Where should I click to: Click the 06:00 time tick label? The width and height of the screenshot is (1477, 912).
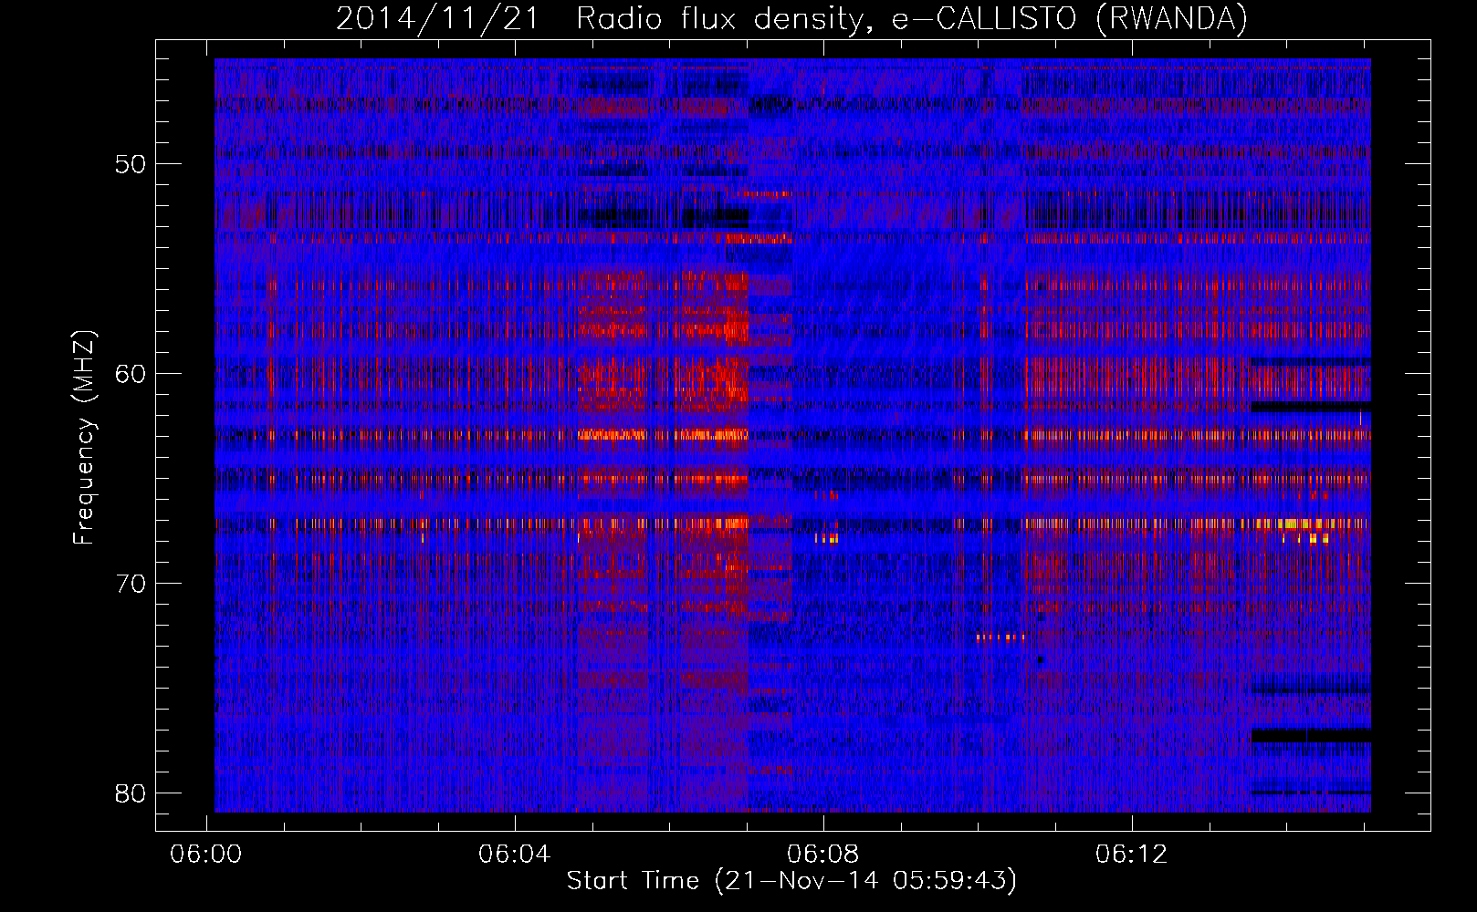click(x=206, y=855)
